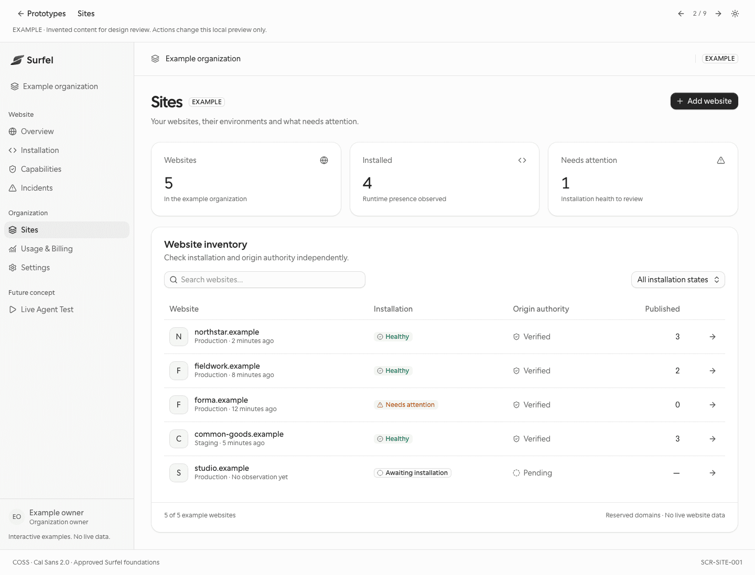
Task: Expand the All installation states dropdown
Action: point(678,280)
